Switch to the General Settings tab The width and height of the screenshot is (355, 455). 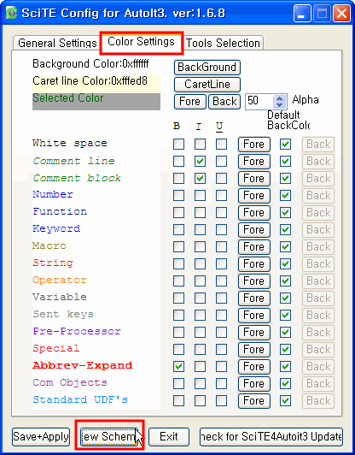[x=57, y=43]
